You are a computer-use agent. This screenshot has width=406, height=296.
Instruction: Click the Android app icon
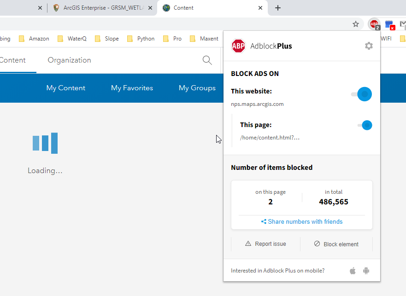(x=366, y=271)
